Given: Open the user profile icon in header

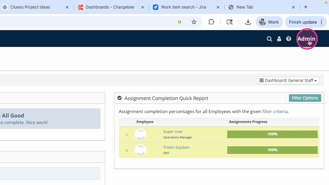Looking at the screenshot, I should 279,39.
